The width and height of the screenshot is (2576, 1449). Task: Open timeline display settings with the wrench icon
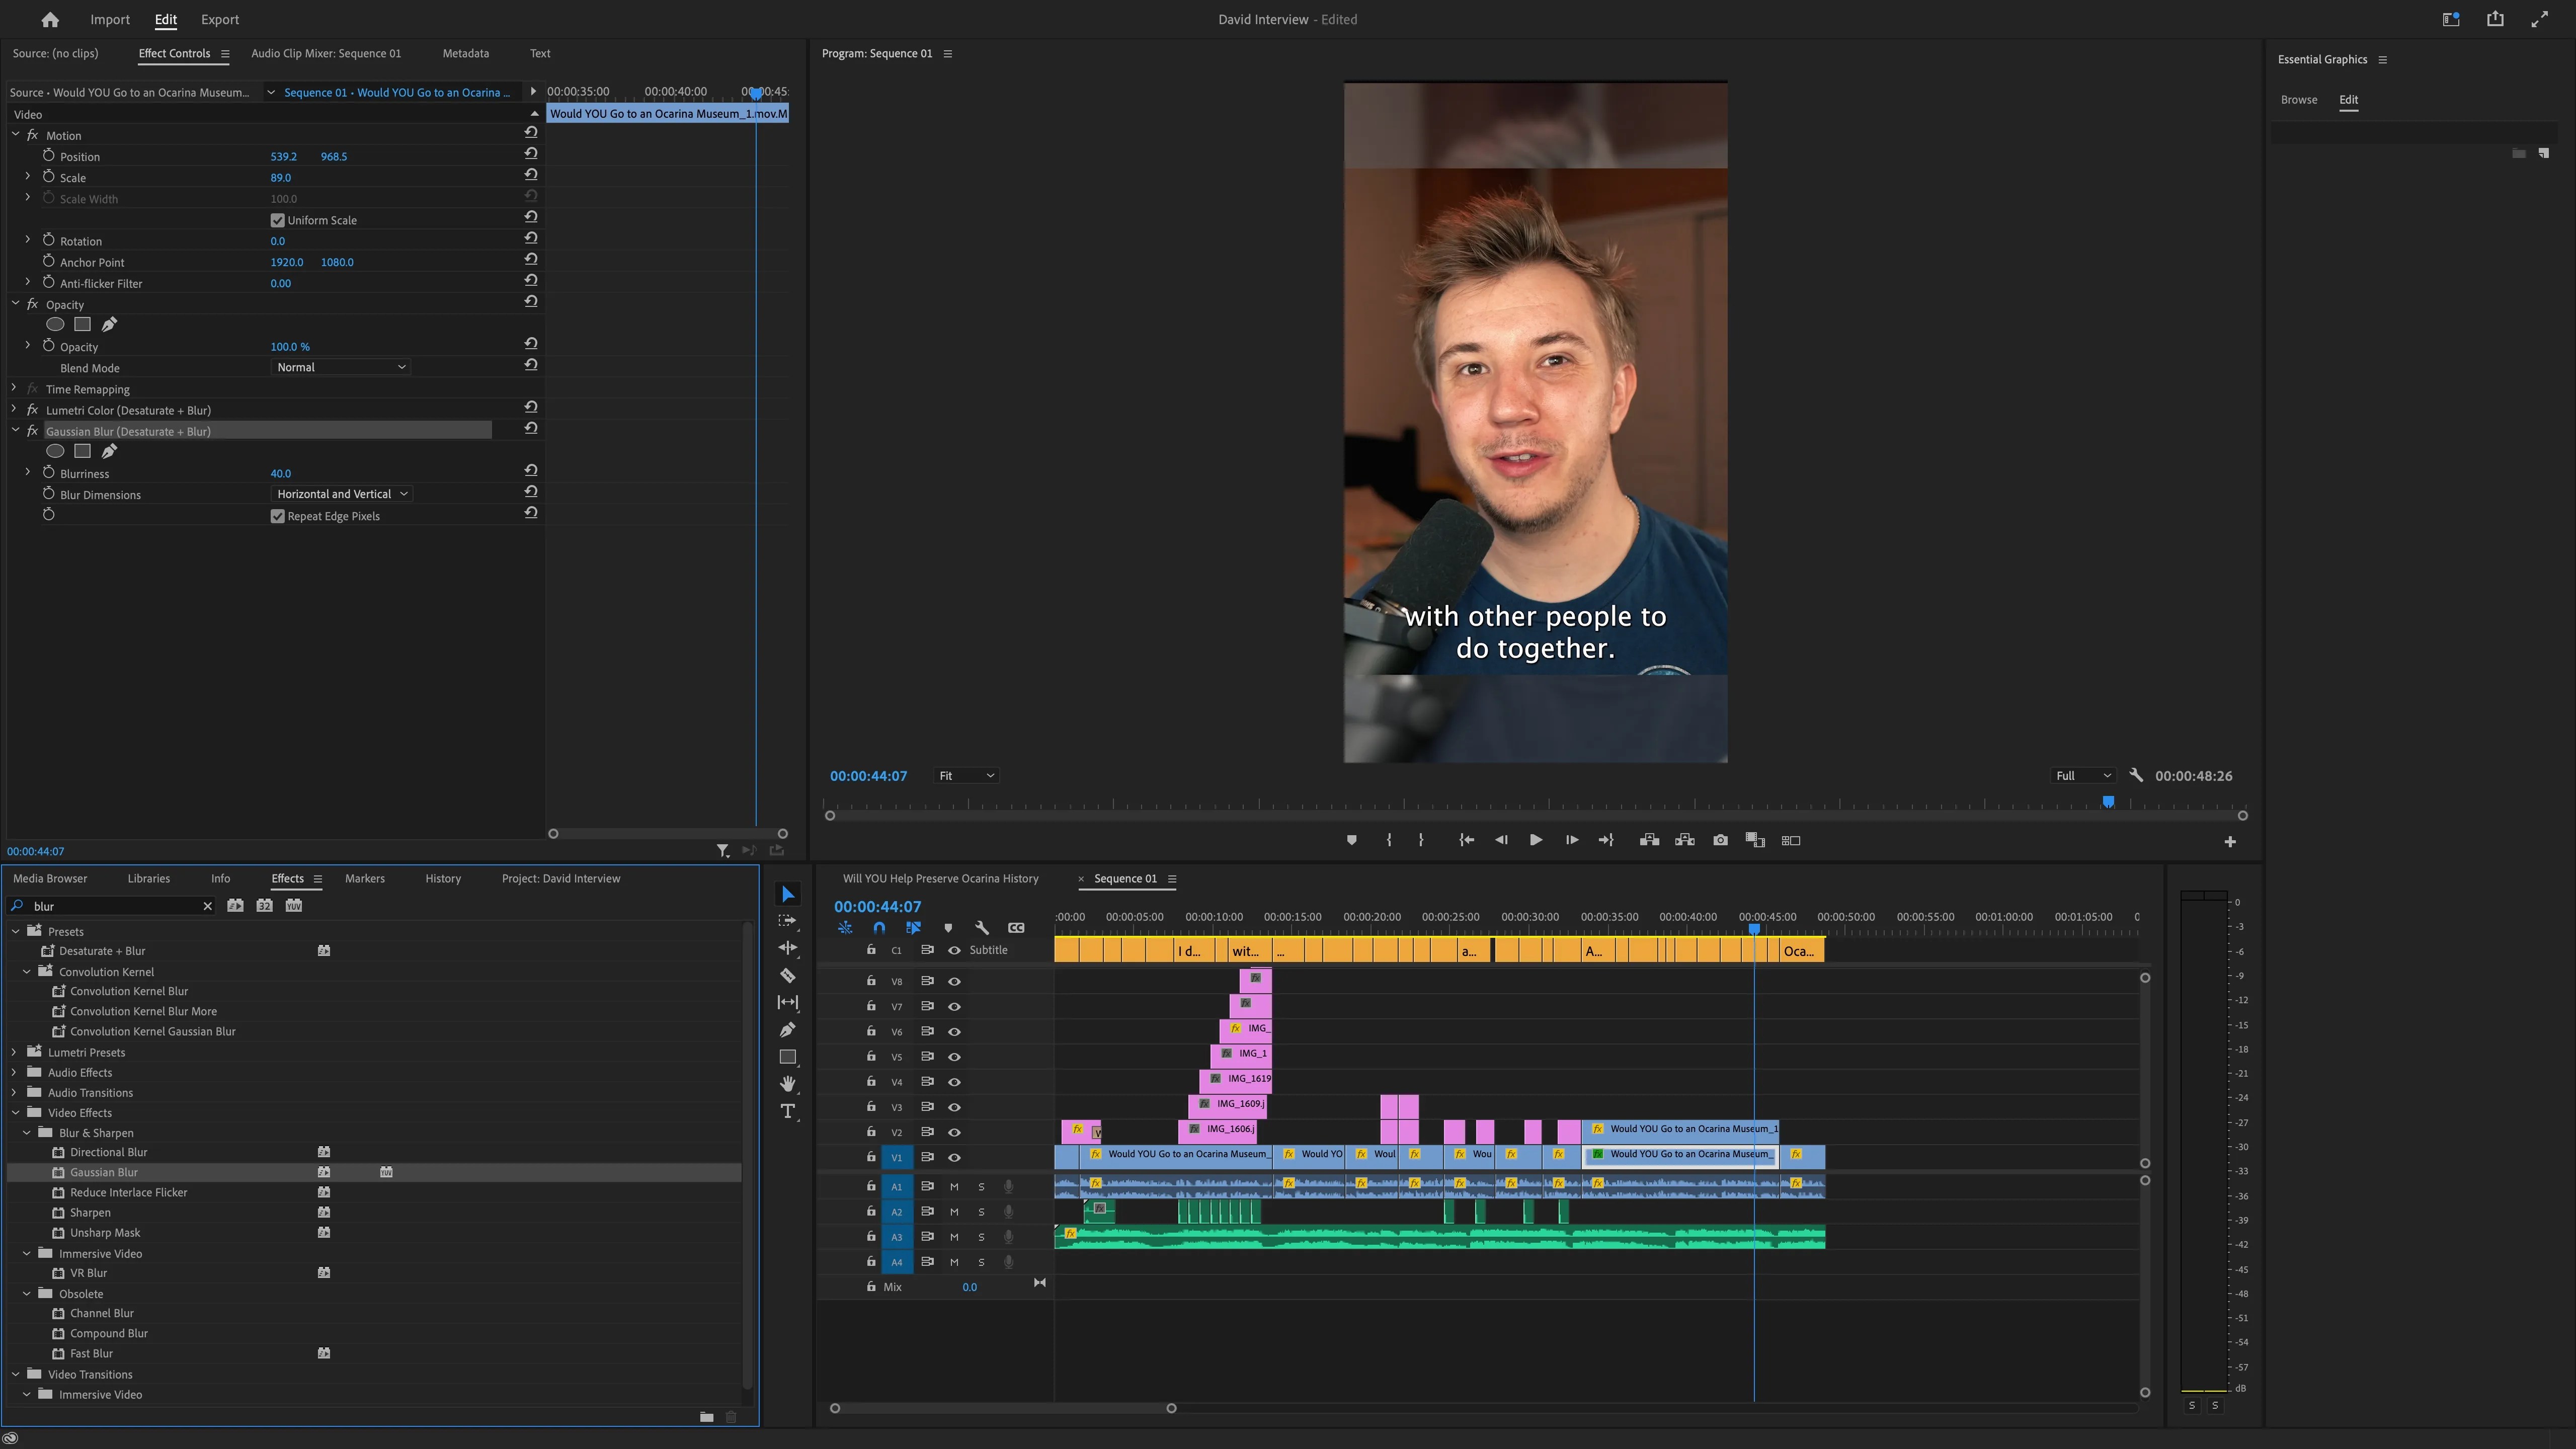click(982, 927)
